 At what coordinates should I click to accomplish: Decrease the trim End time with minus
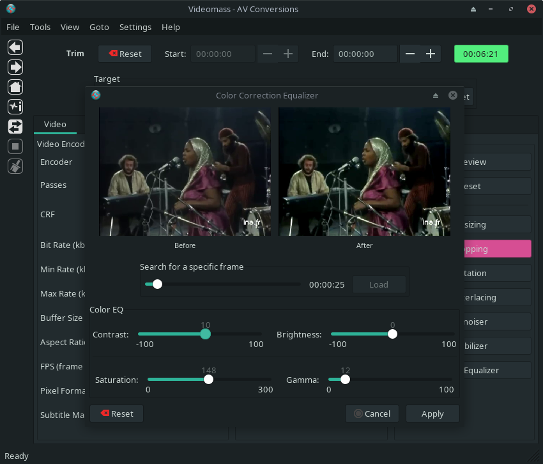(x=410, y=54)
